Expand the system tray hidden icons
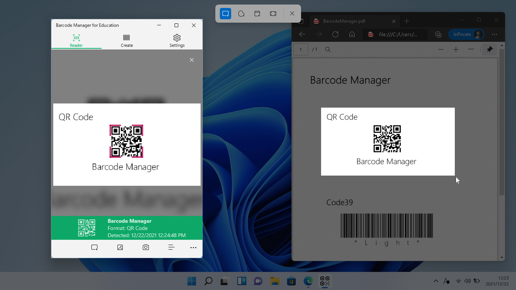The image size is (516, 290). 436,281
